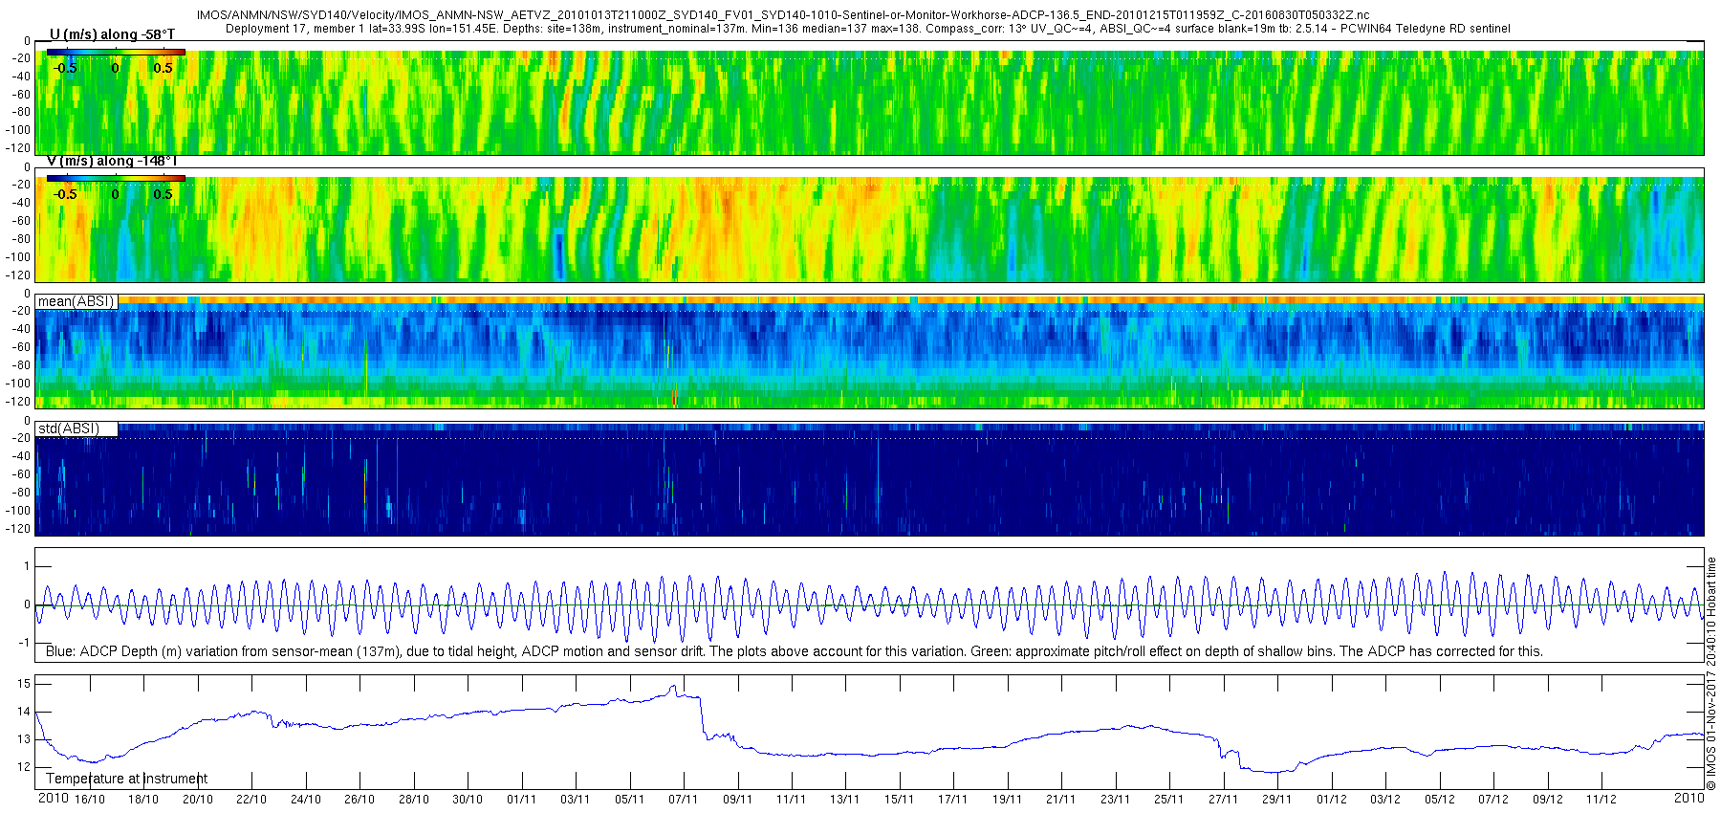The height and width of the screenshot is (813, 1721).
Task: Click the 11/11 date tick label
Action: pyautogui.click(x=792, y=799)
